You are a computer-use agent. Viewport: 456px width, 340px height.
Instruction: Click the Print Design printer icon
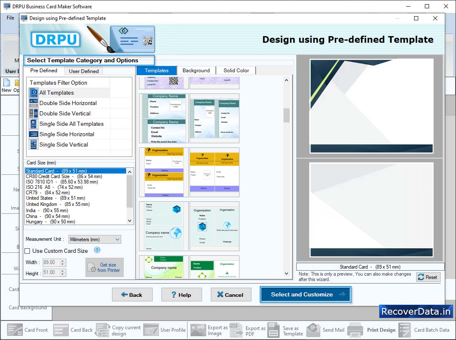point(355,330)
